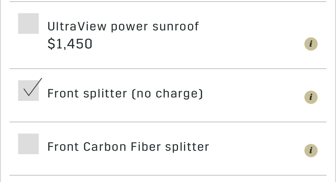Tick the Front Carbon Fiber splitter checkbox
The image size is (336, 182).
28,144
